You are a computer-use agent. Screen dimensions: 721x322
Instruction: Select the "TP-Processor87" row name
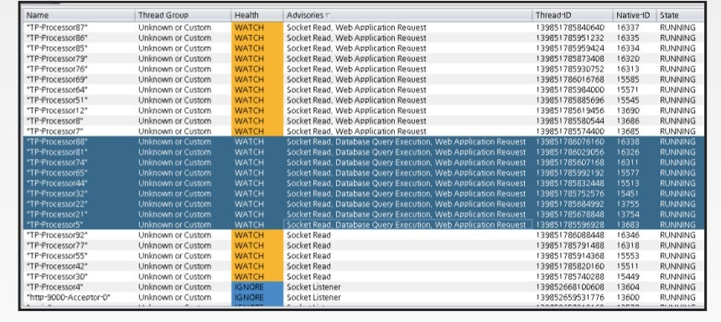coord(57,28)
